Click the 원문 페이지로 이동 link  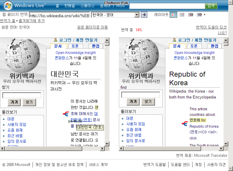click(x=92, y=27)
